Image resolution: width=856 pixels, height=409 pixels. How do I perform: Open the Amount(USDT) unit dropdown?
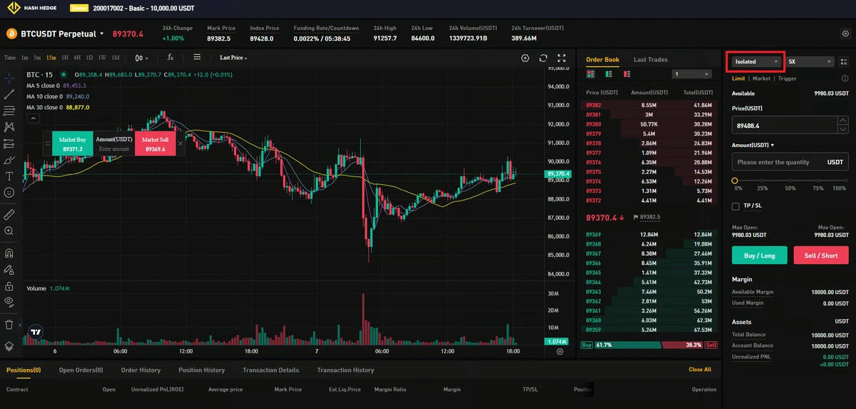(754, 145)
